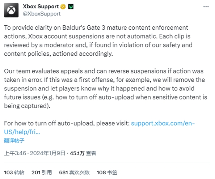
Task: Click the first paragraph about Baldur's Gate 3
Action: [98, 41]
